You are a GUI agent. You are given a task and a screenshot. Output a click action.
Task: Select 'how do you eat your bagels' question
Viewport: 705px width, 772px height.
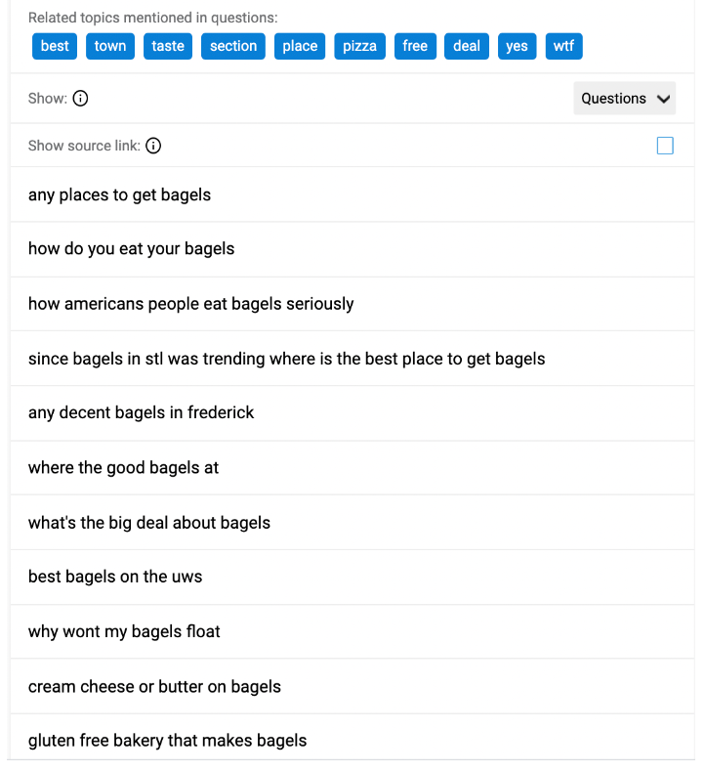click(131, 248)
